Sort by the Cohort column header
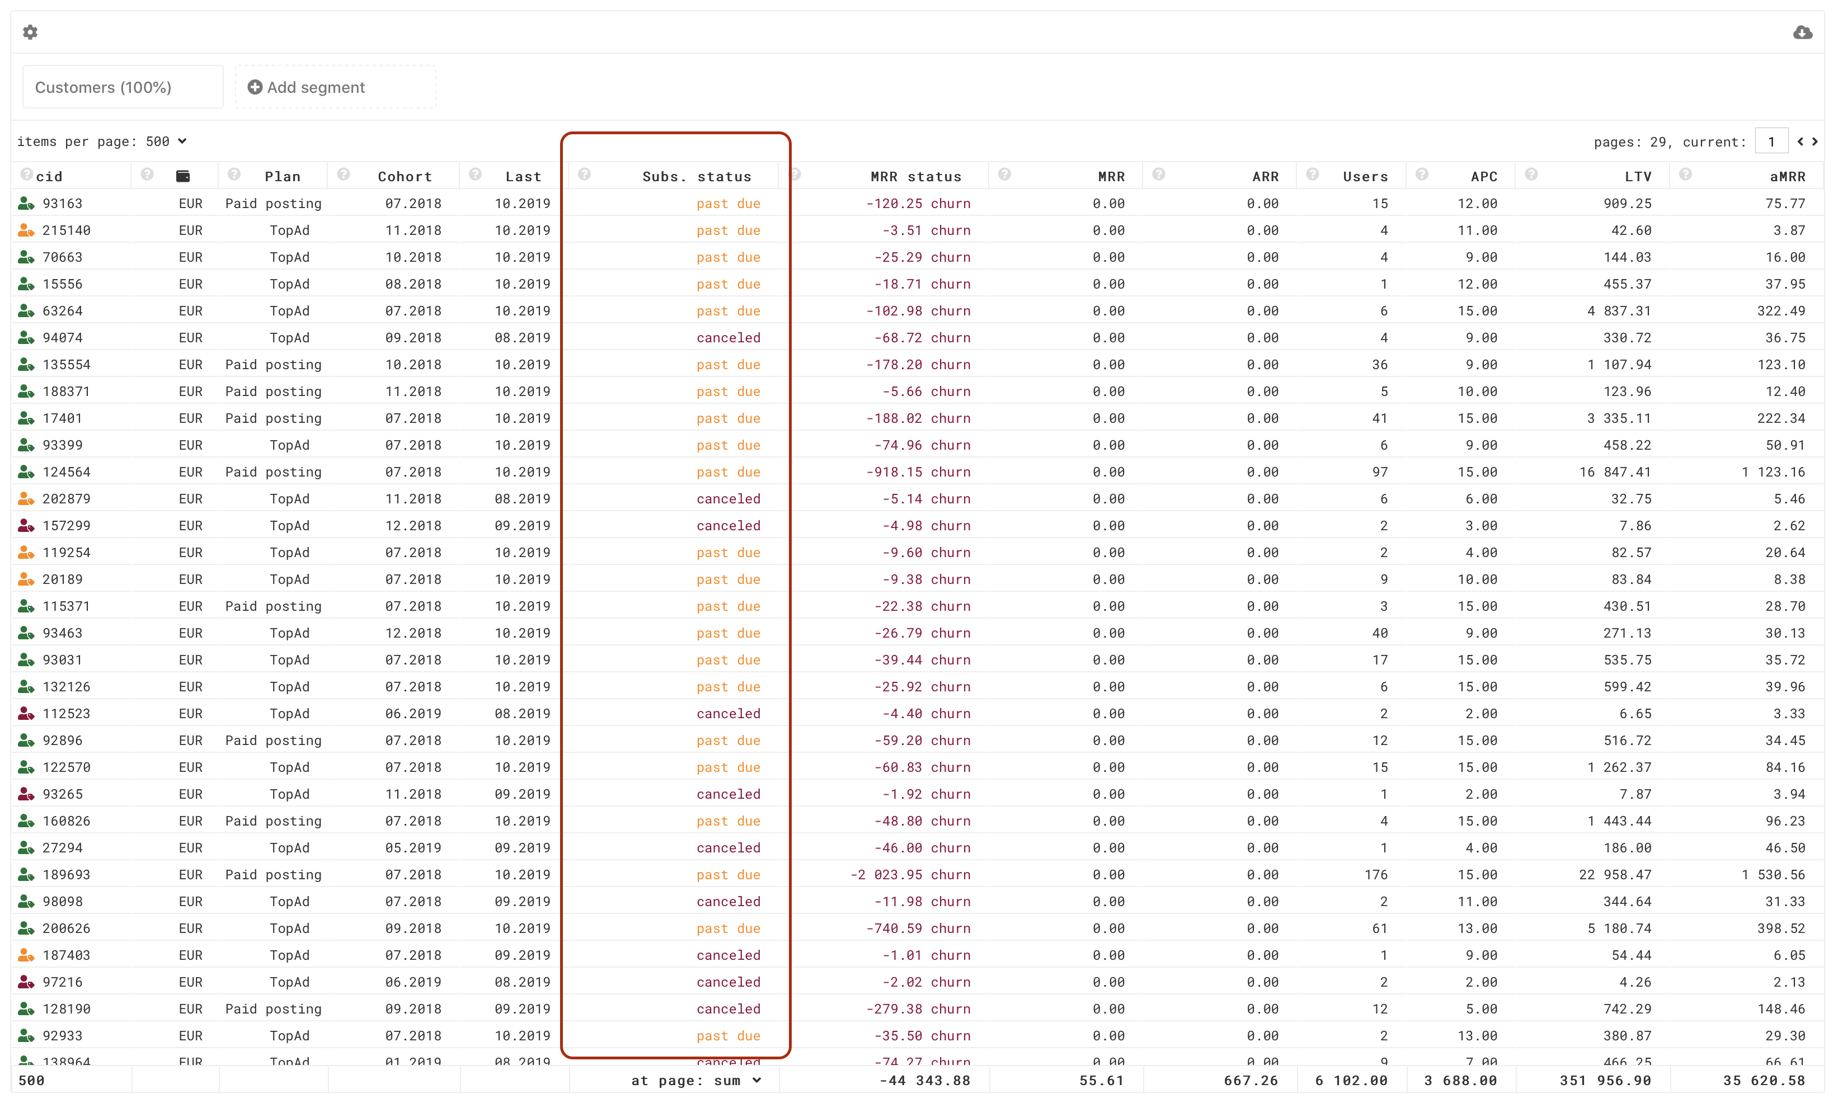The width and height of the screenshot is (1833, 1103). coord(405,176)
